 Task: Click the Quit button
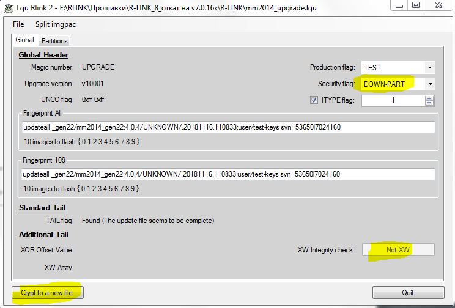pos(408,293)
